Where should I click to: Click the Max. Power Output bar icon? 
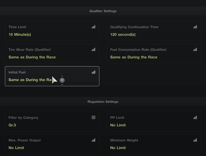(93, 140)
